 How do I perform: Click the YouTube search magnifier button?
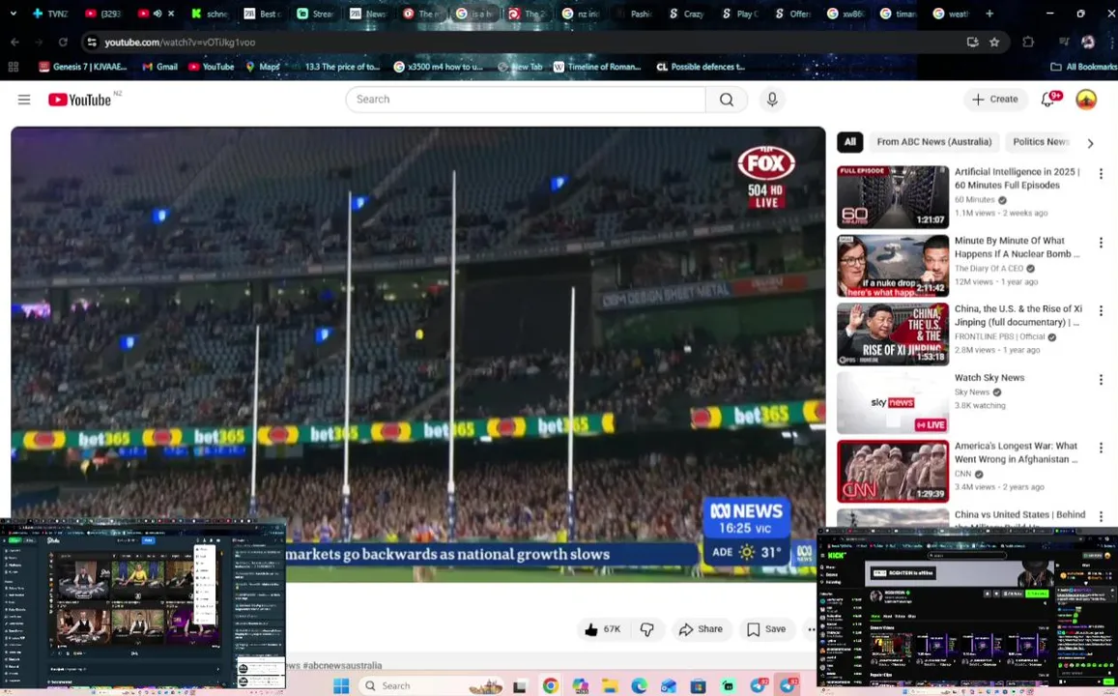click(727, 100)
